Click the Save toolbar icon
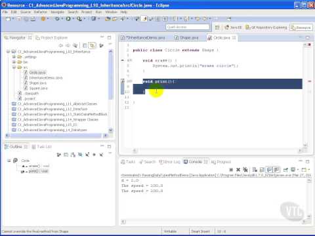Viewport: 315px width, 236px height. coord(18,19)
